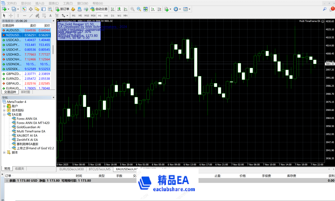Select XAUBOT AI EA in navigator
The height and width of the screenshot is (201, 335).
point(27,136)
